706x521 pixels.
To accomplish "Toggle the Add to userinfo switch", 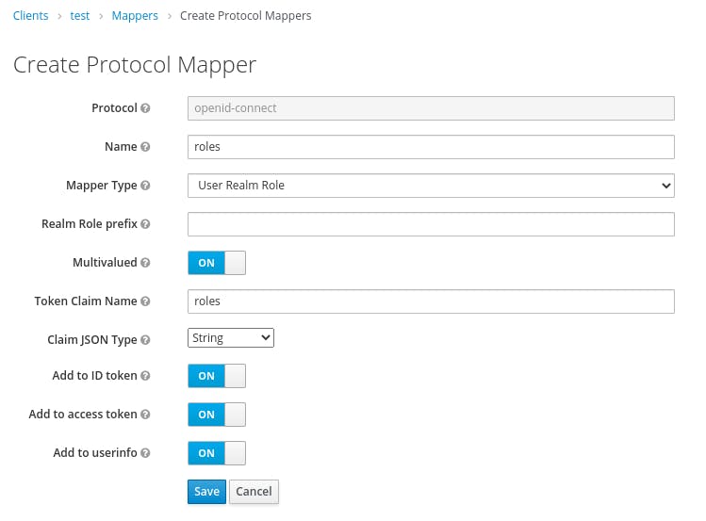I will click(x=217, y=453).
